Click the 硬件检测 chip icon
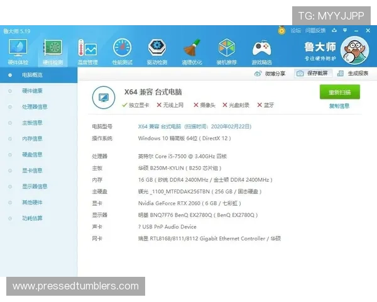The height and width of the screenshot is (302, 377). point(53,49)
